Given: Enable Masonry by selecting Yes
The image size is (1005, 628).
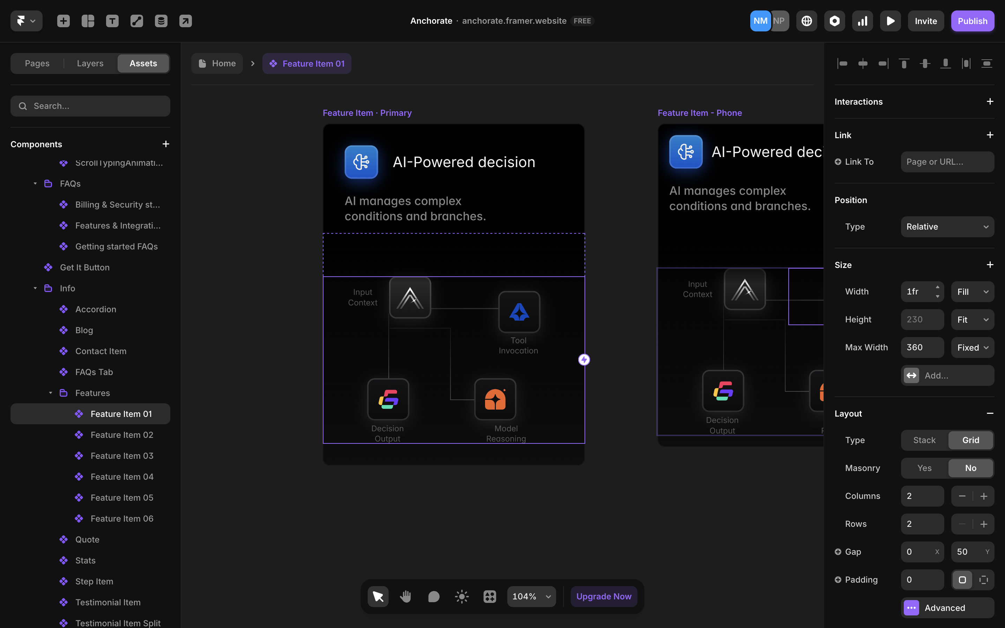Looking at the screenshot, I should coord(924,468).
